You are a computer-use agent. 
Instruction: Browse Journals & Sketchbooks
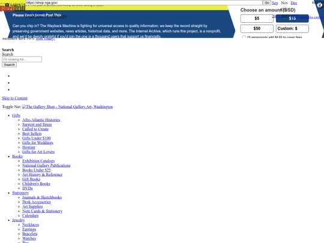coord(42,197)
